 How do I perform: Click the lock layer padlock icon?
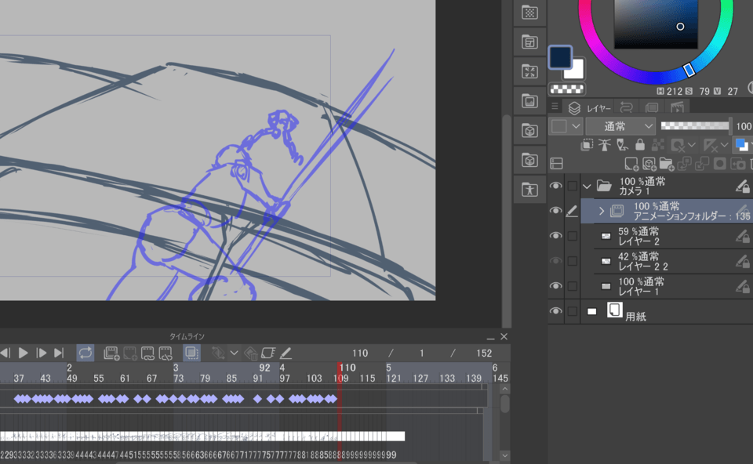point(640,145)
